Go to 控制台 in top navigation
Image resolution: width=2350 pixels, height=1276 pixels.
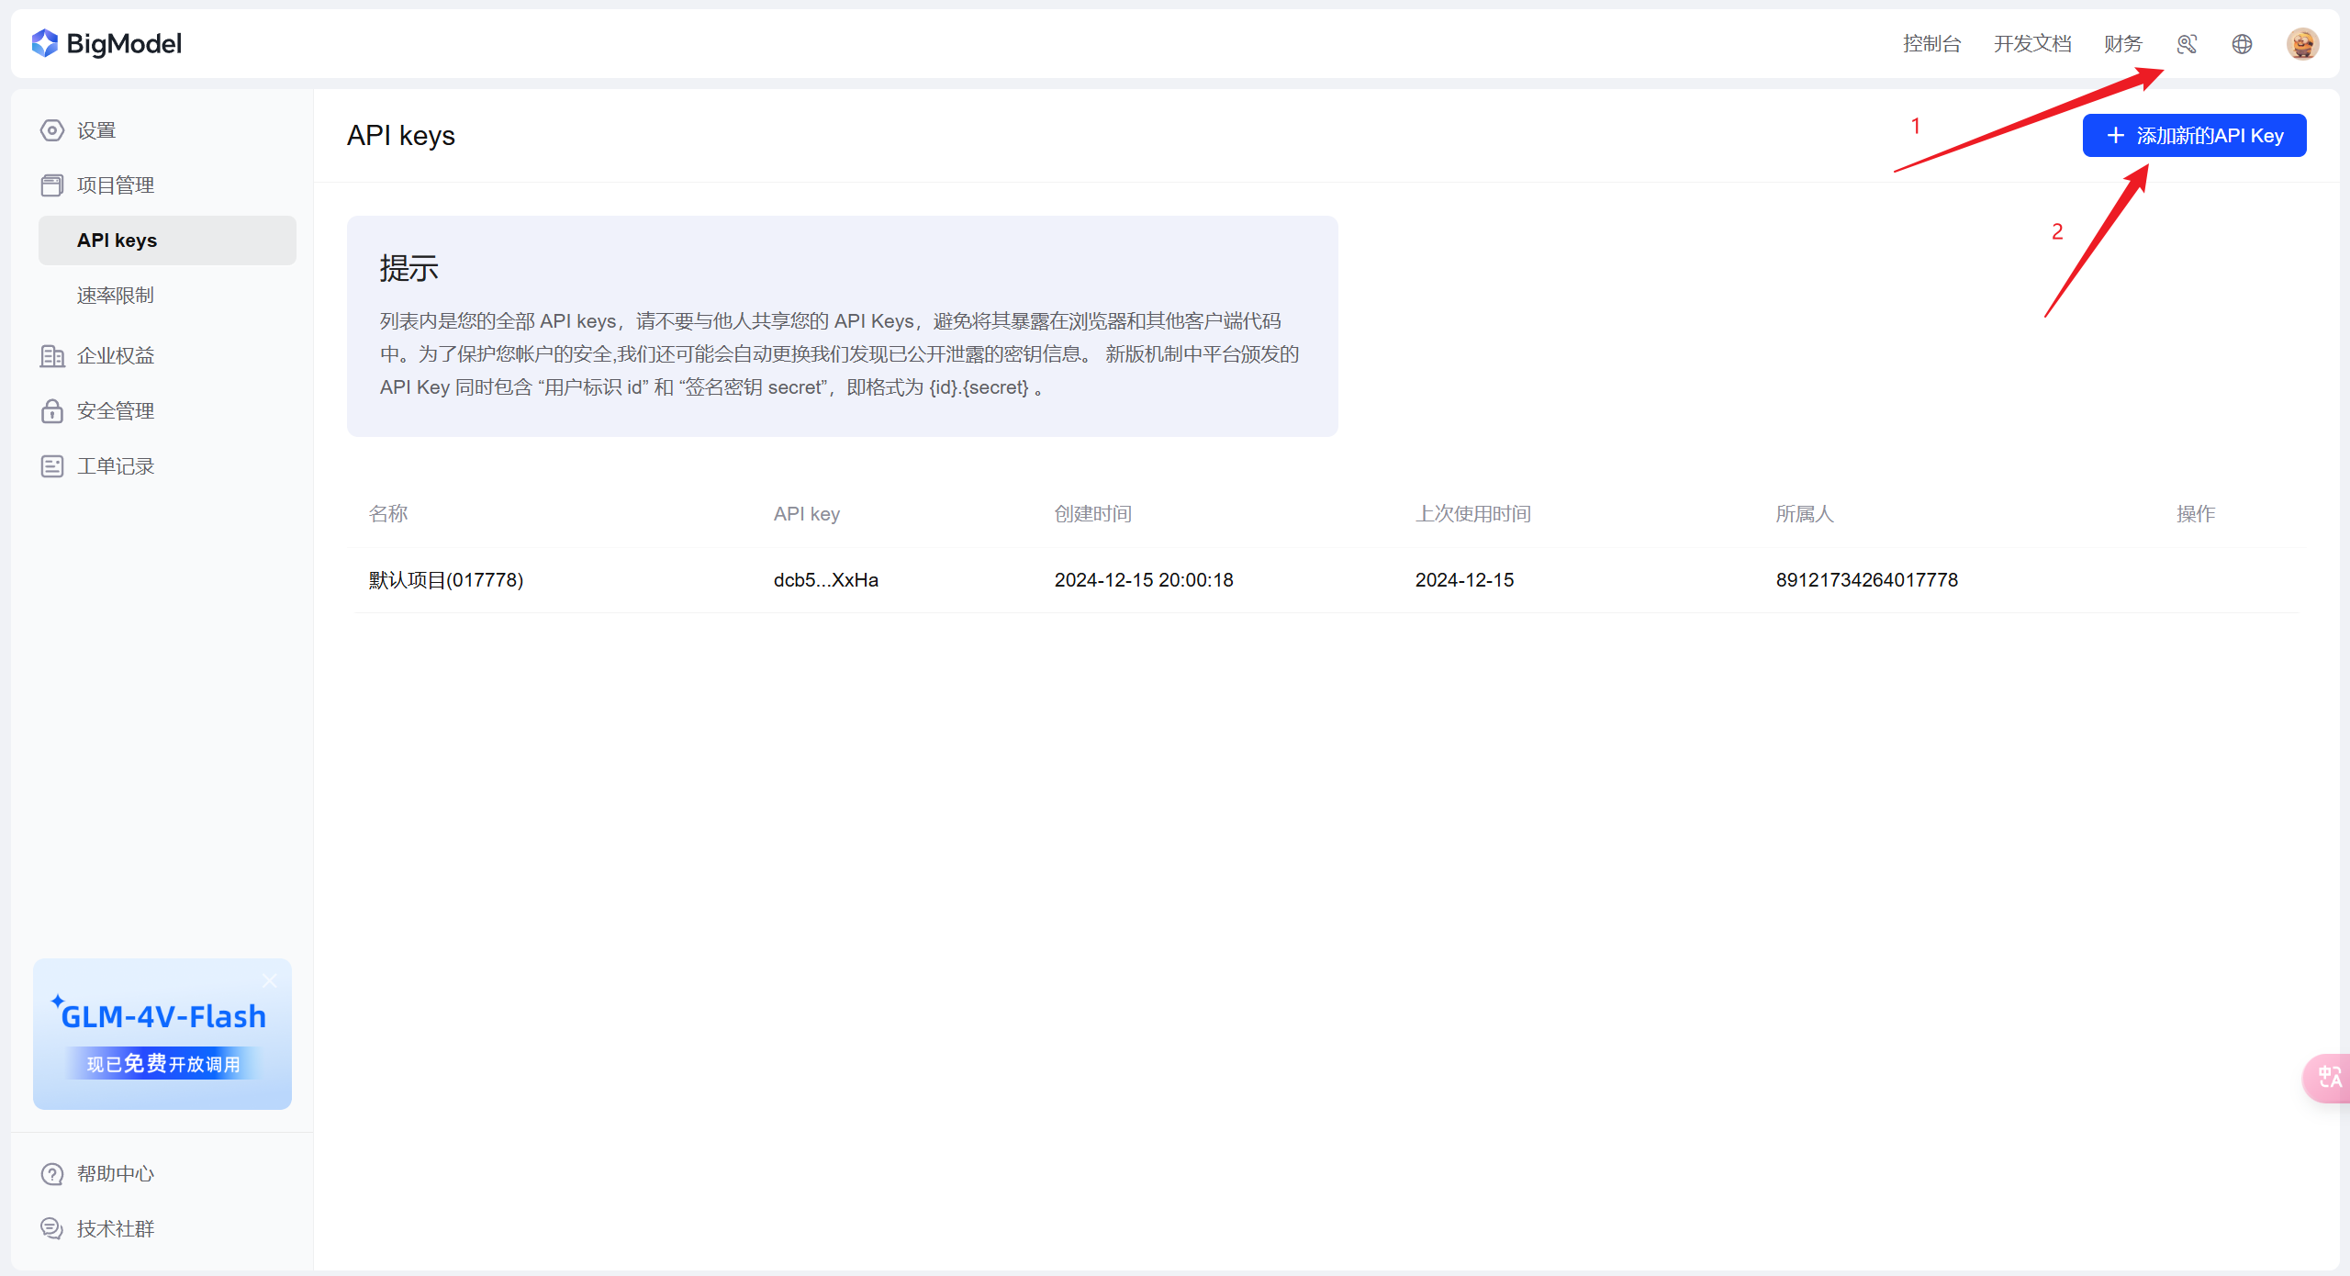point(1931,44)
